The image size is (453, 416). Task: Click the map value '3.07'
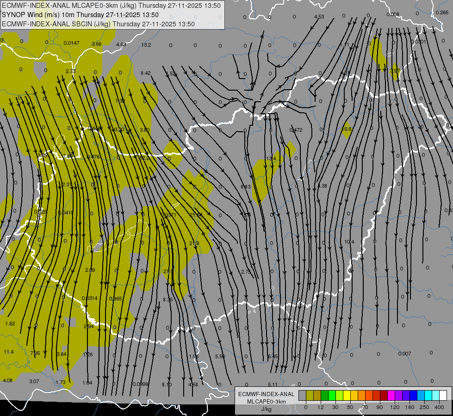click(34, 381)
